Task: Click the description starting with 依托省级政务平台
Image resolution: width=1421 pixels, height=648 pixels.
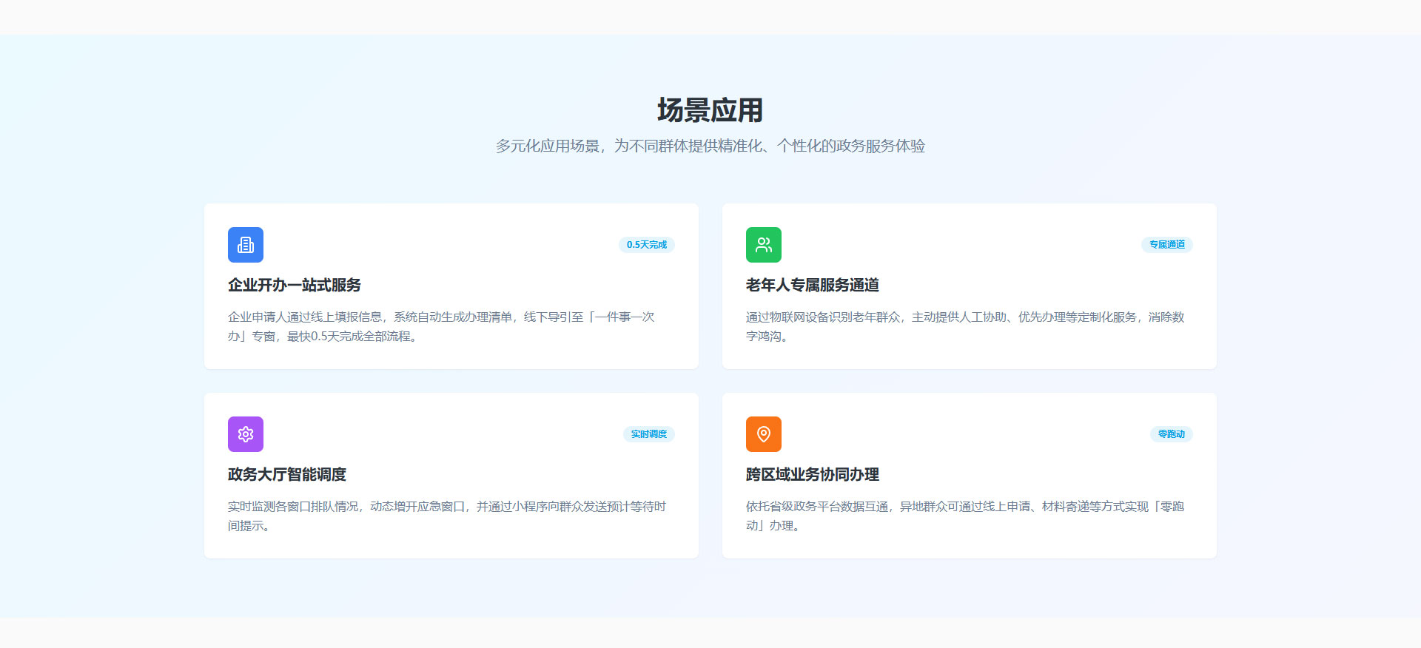Action: coord(965,516)
